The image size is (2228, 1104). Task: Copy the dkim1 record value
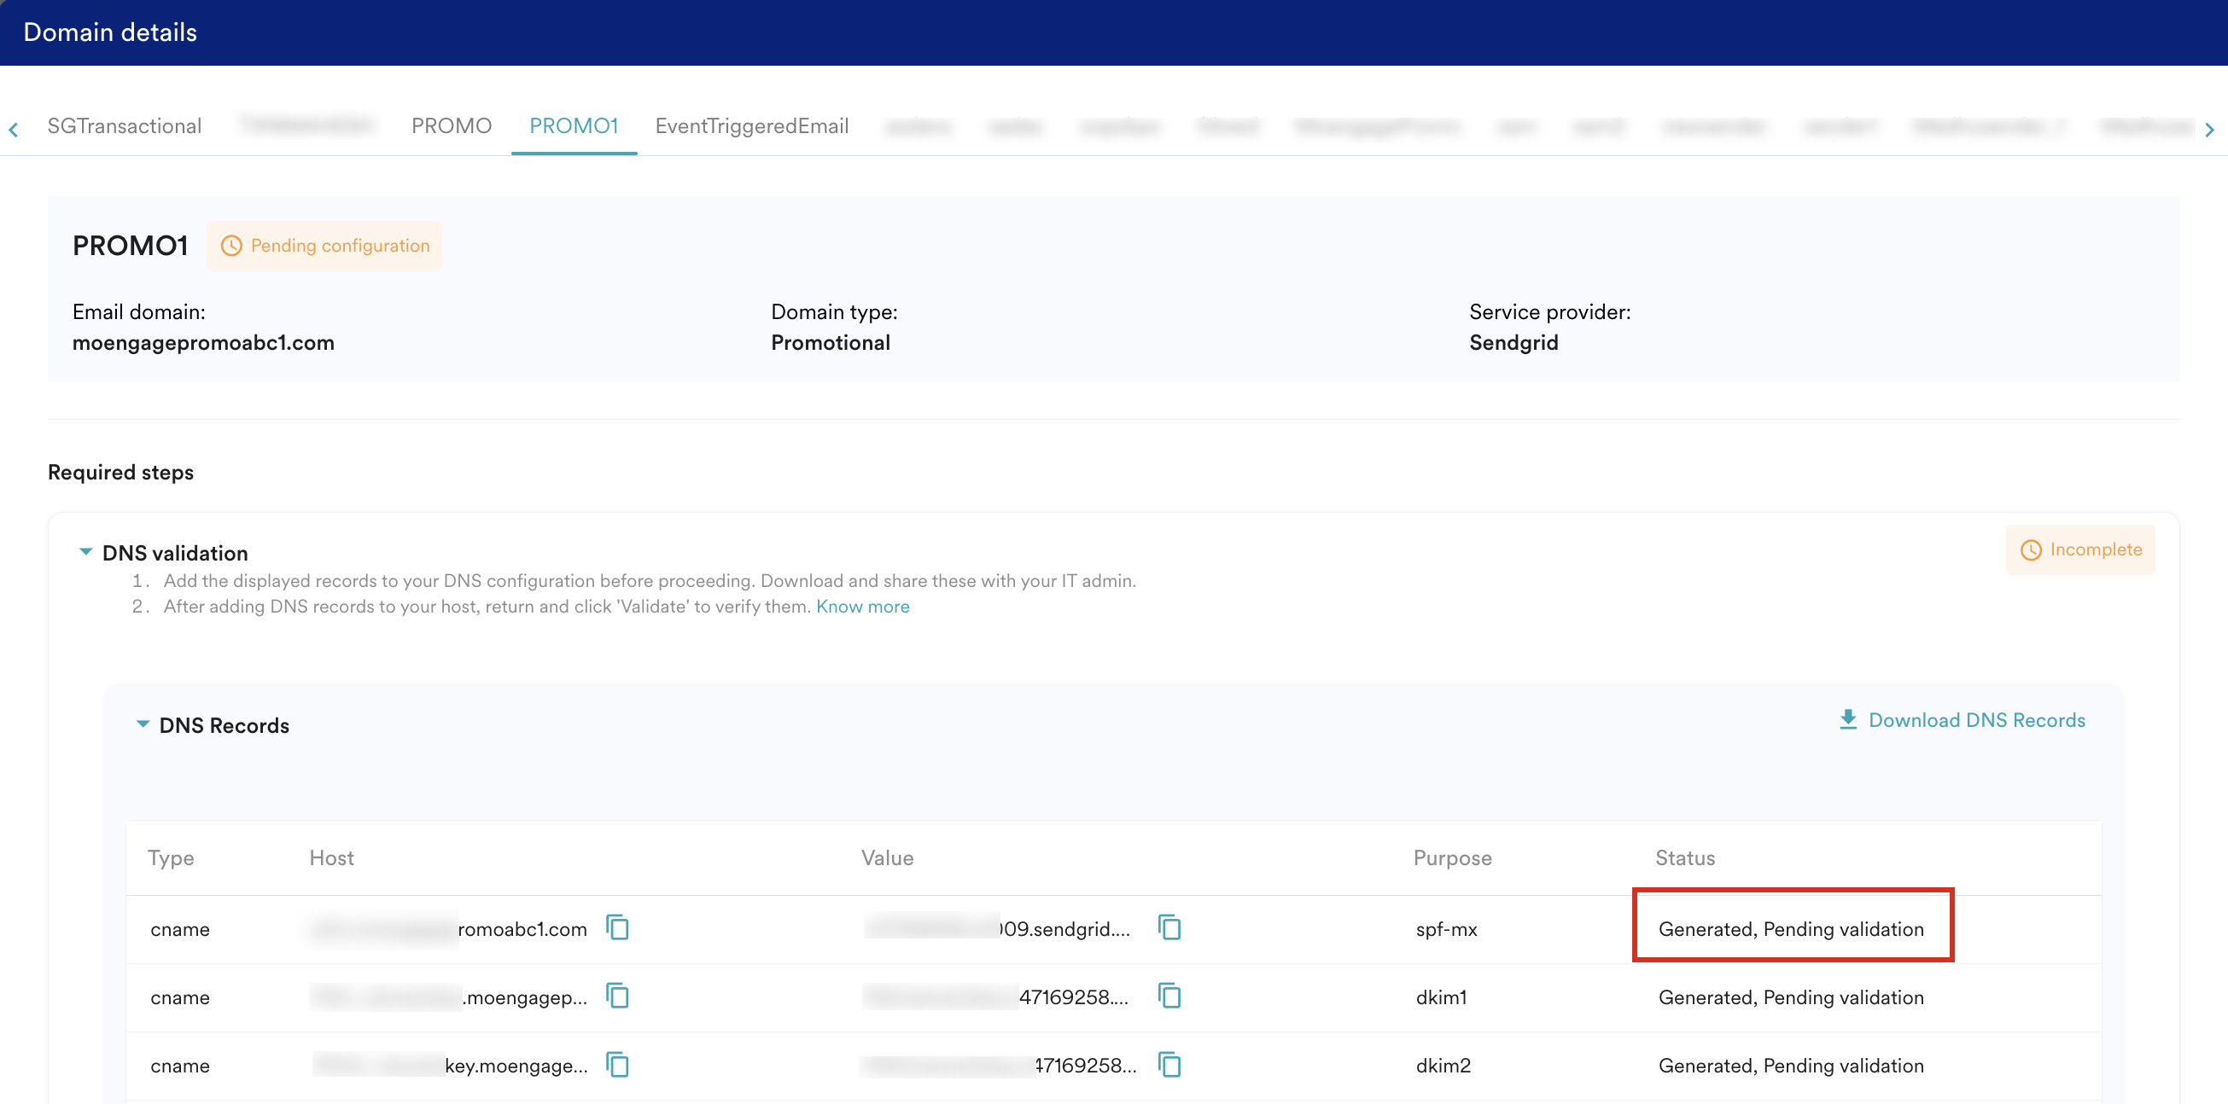(1169, 996)
